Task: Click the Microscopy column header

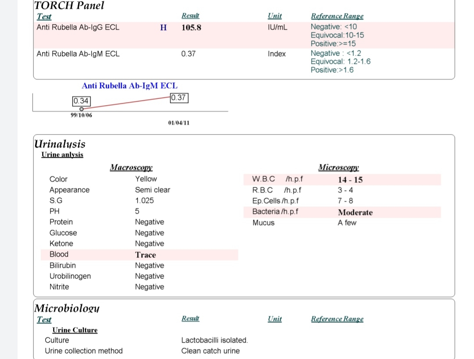Action: [x=338, y=167]
